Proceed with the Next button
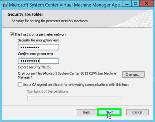155x122 pixels. pos(109,112)
